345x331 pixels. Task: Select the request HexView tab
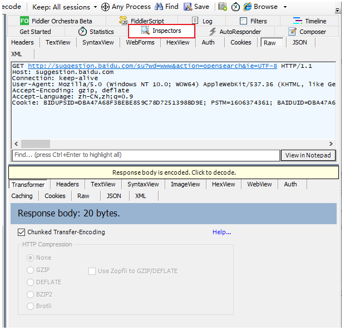[178, 42]
